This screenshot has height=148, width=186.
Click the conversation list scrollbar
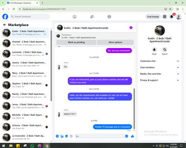point(51,65)
